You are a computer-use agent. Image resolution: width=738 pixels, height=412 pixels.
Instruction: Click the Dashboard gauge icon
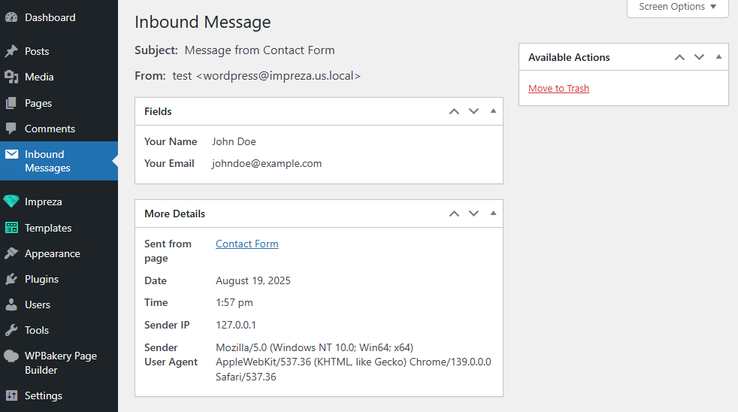pos(11,17)
